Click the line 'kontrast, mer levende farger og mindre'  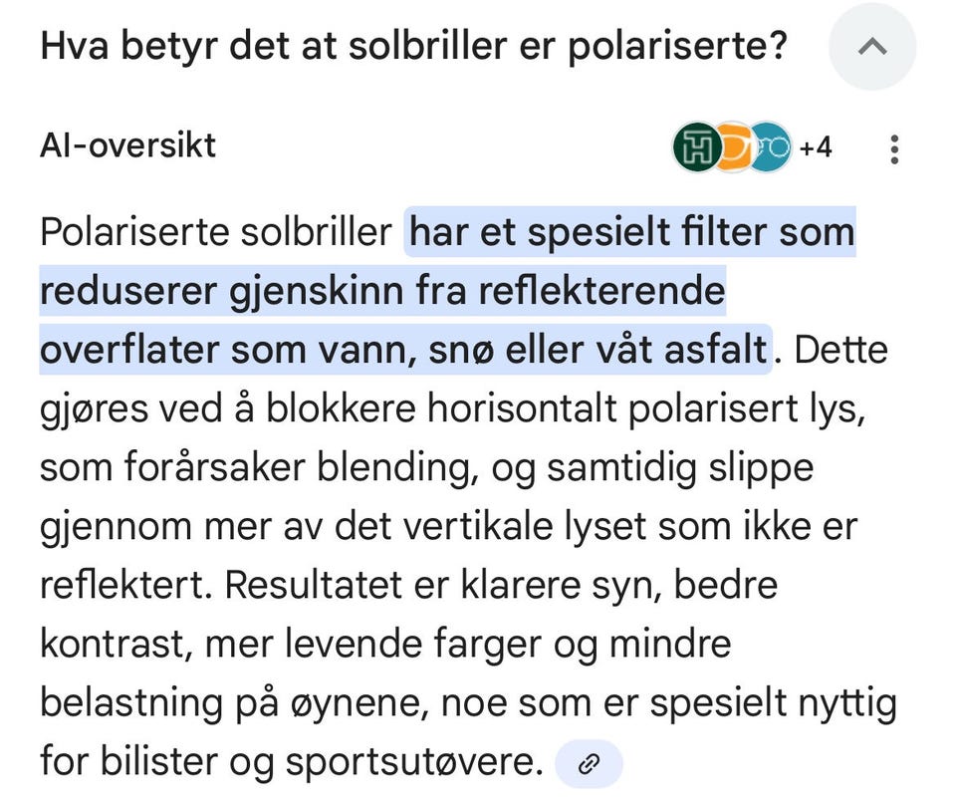385,645
